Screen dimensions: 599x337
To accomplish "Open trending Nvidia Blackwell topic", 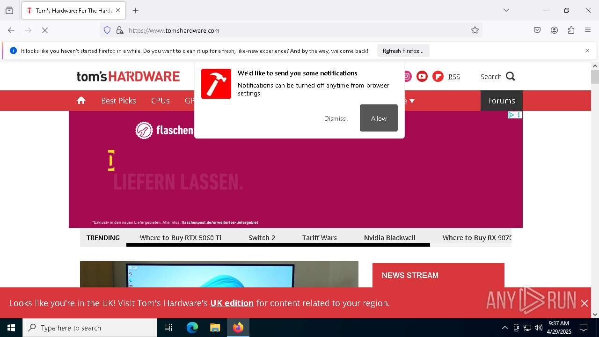I will point(390,238).
